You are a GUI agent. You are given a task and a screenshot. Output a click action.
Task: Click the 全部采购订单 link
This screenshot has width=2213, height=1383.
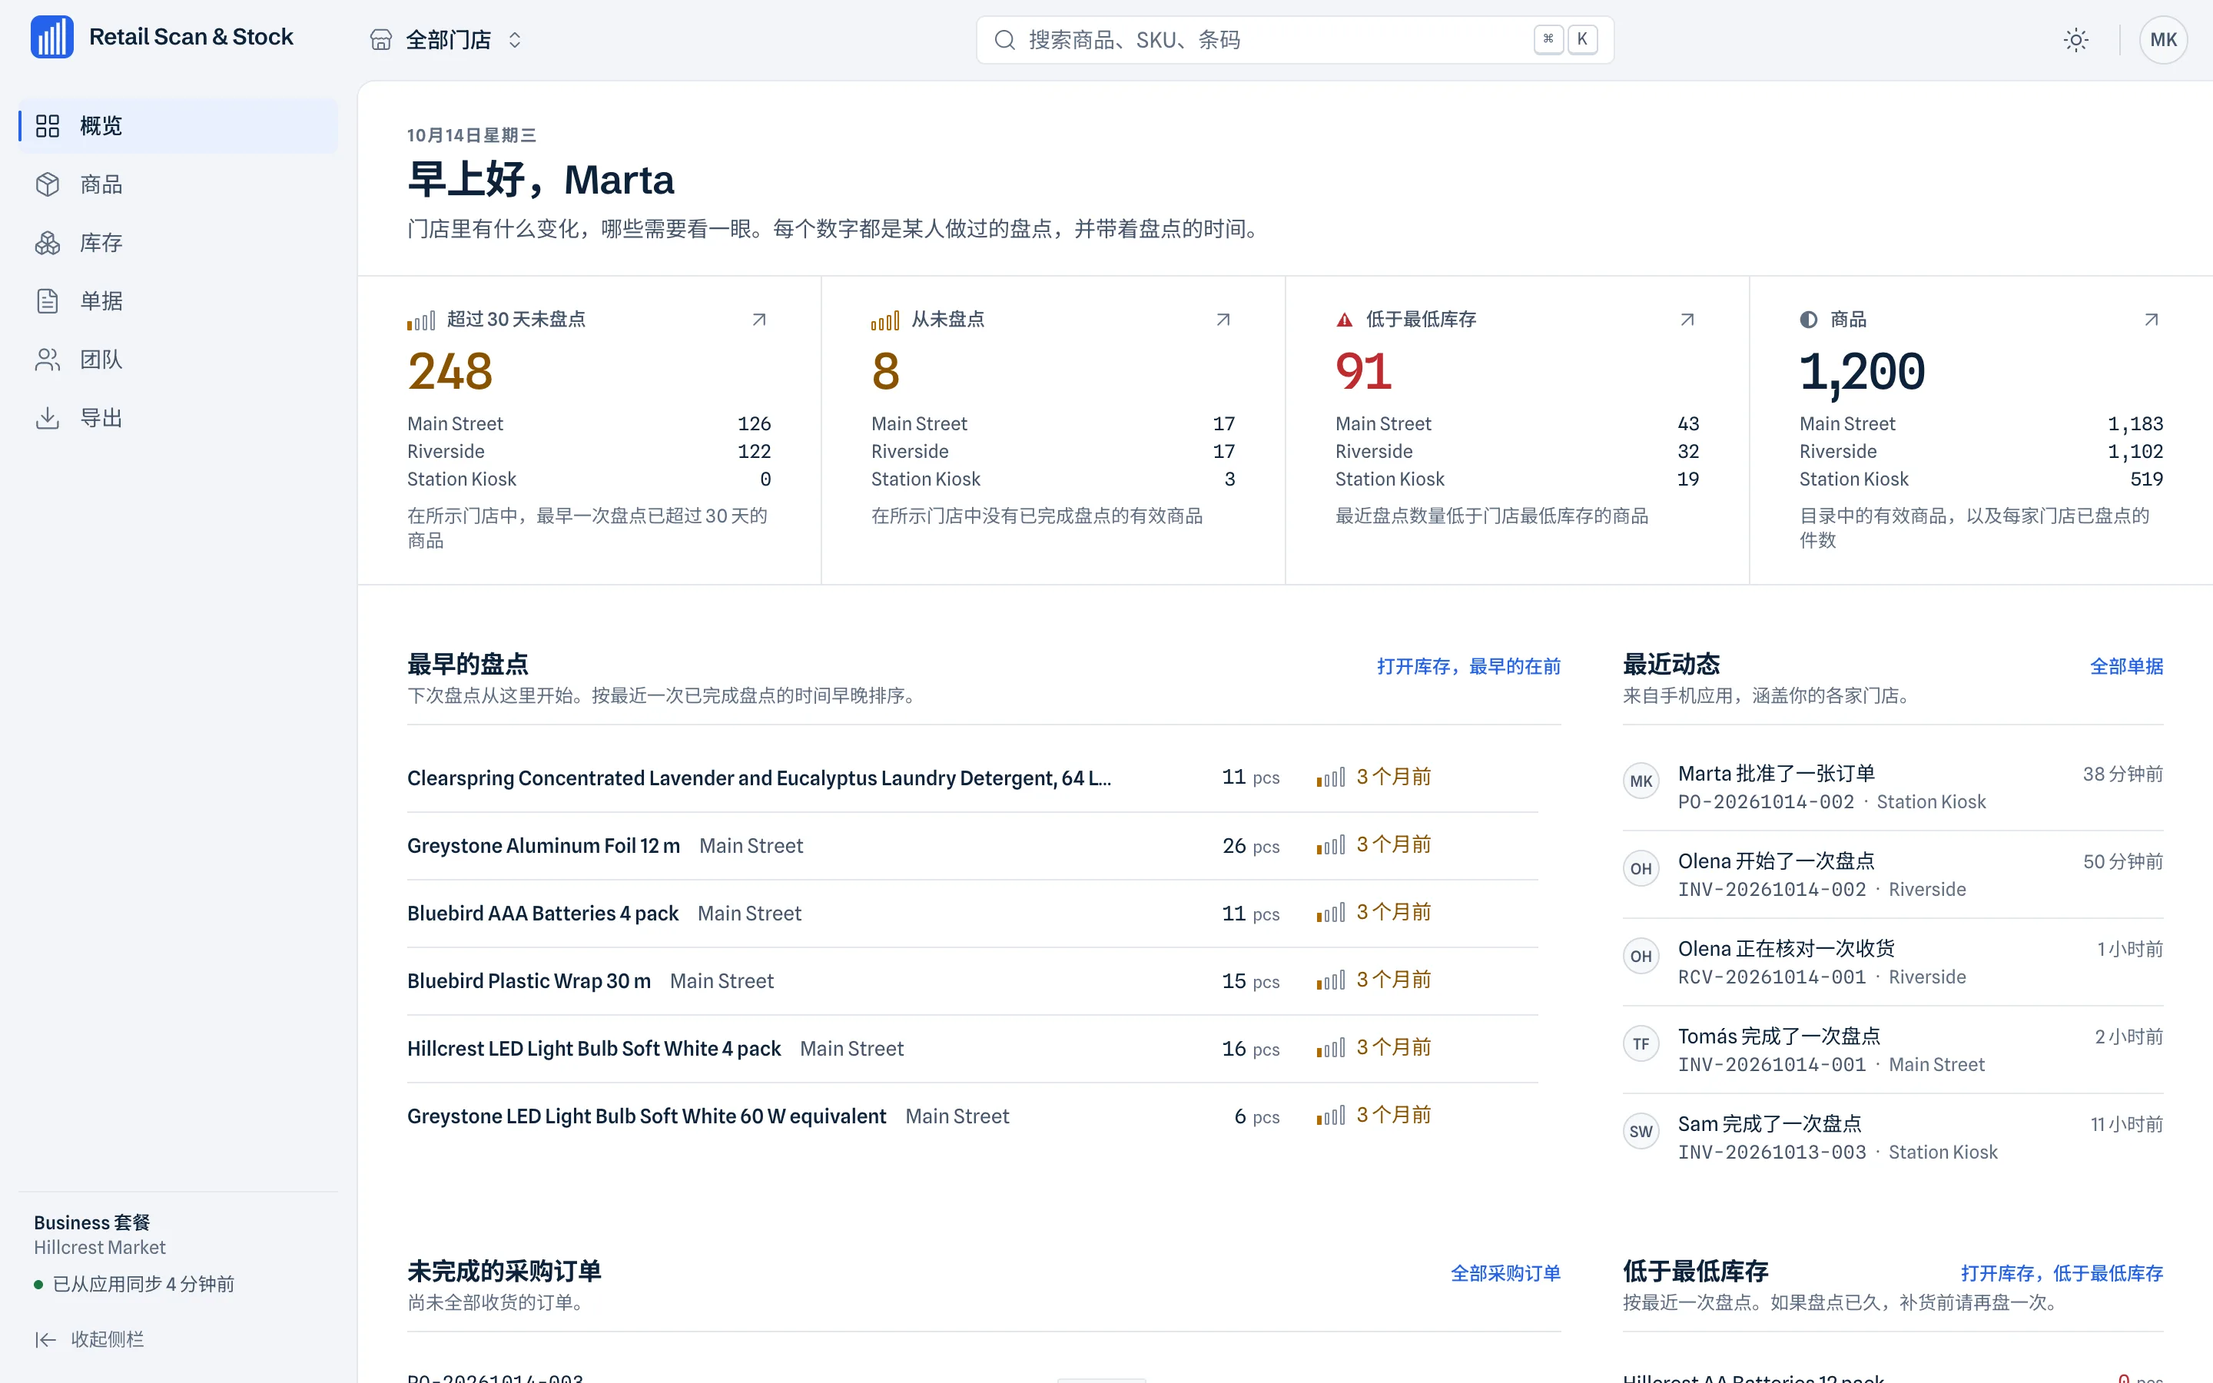1505,1273
